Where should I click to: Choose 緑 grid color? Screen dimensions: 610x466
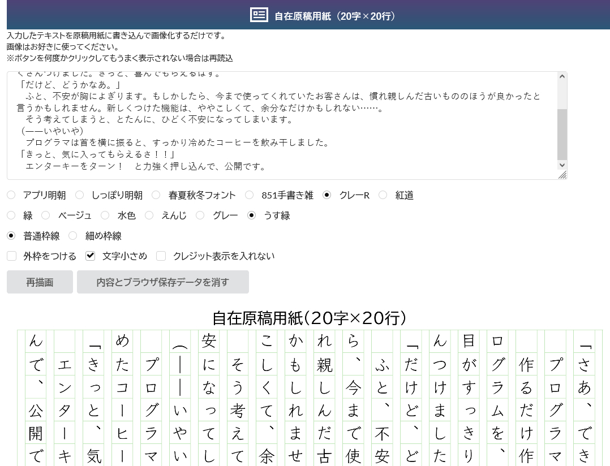coord(11,215)
